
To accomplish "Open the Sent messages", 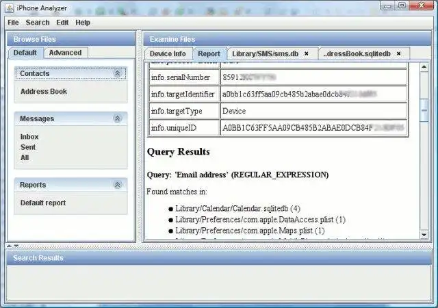I will pos(28,147).
